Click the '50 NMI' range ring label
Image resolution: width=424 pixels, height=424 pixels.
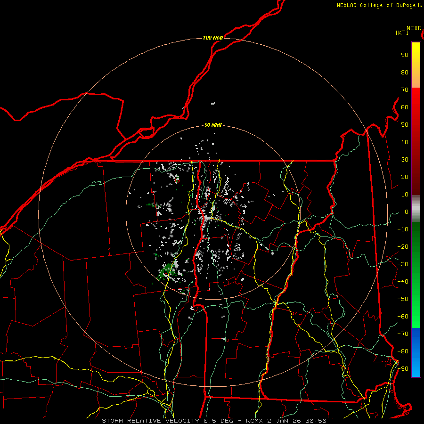pos(213,125)
